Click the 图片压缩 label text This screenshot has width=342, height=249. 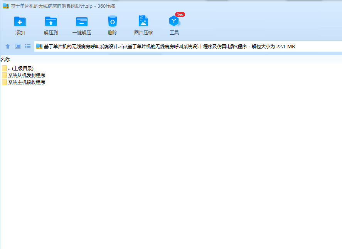click(x=143, y=33)
